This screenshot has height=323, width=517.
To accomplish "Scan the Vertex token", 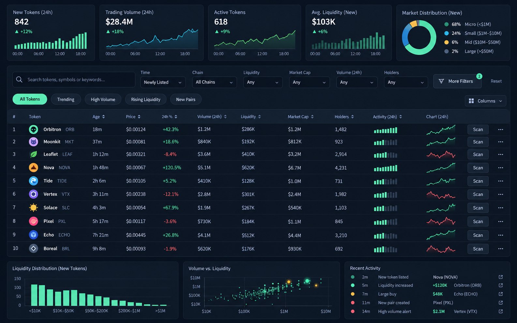I will (478, 194).
